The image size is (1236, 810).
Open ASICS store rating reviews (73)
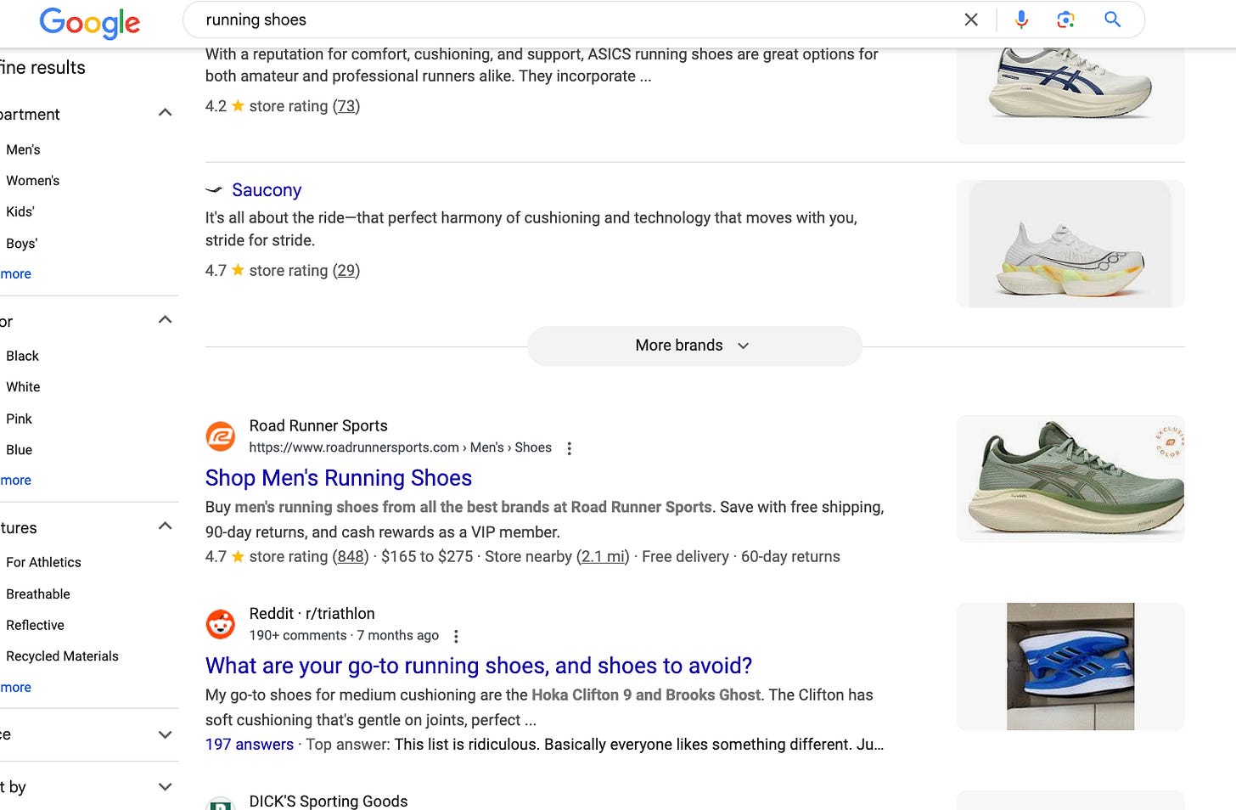(x=346, y=106)
